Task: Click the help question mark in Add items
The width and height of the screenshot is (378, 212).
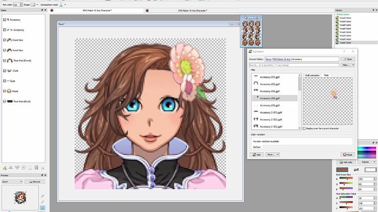Action: point(344,51)
